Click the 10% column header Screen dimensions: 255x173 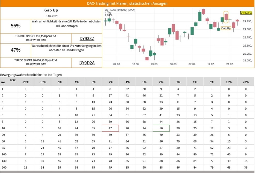[229, 82]
